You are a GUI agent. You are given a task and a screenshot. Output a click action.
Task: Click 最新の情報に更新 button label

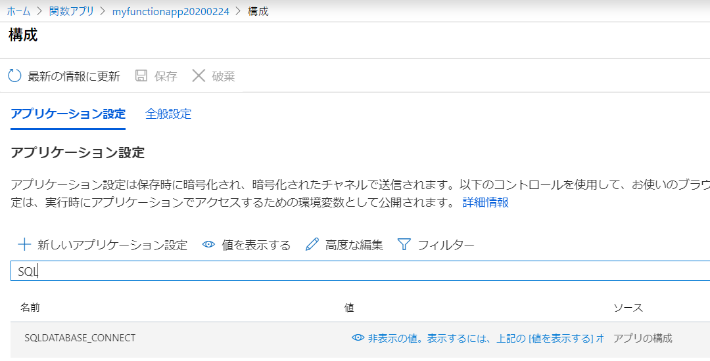click(74, 76)
